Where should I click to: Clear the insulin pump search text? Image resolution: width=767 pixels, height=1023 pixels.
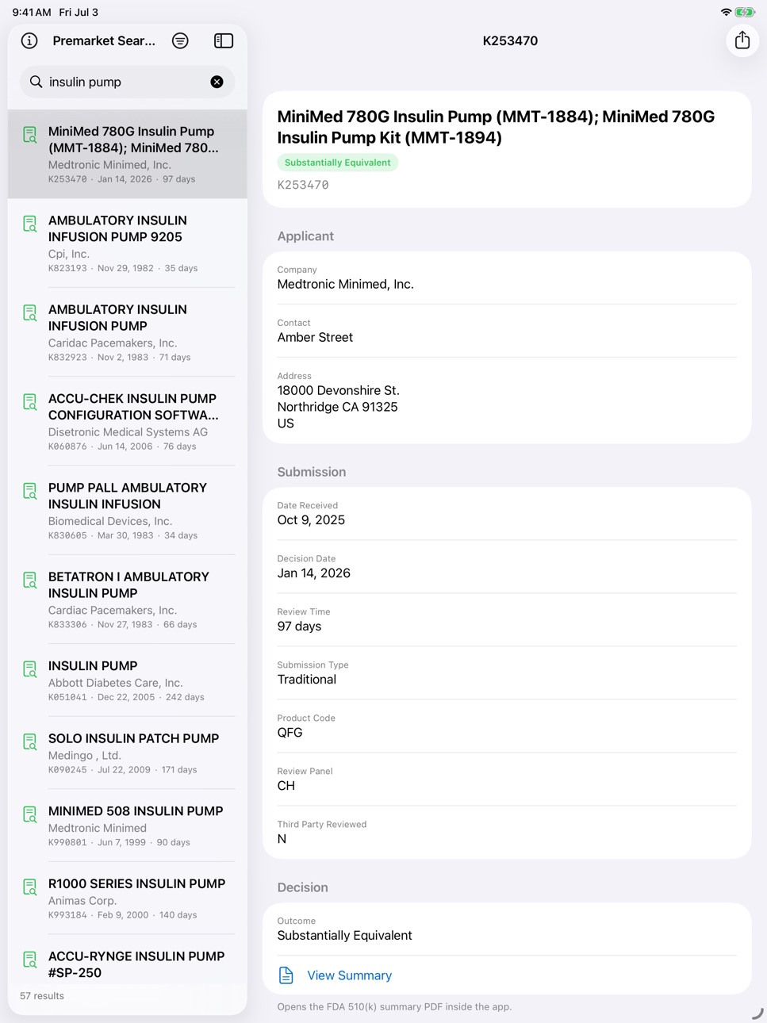[217, 82]
